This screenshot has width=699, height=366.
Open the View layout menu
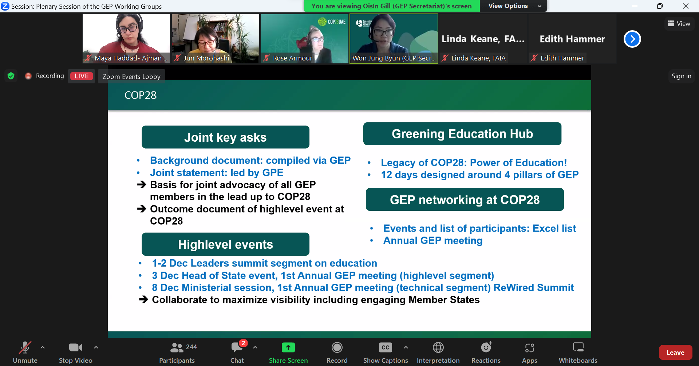pyautogui.click(x=679, y=24)
